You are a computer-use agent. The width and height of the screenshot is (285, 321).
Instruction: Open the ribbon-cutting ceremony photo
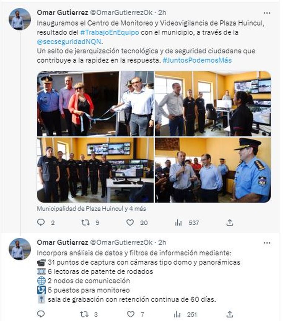95,104
